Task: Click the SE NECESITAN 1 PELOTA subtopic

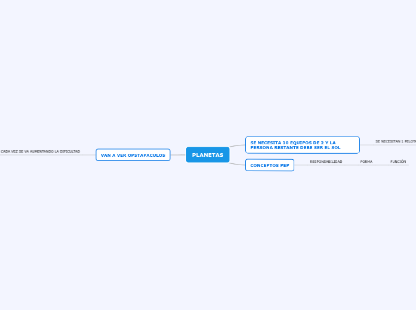Action: click(395, 141)
